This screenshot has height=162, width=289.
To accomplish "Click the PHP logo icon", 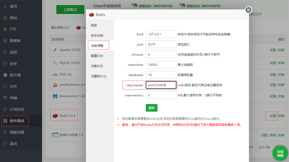I will tap(55, 75).
